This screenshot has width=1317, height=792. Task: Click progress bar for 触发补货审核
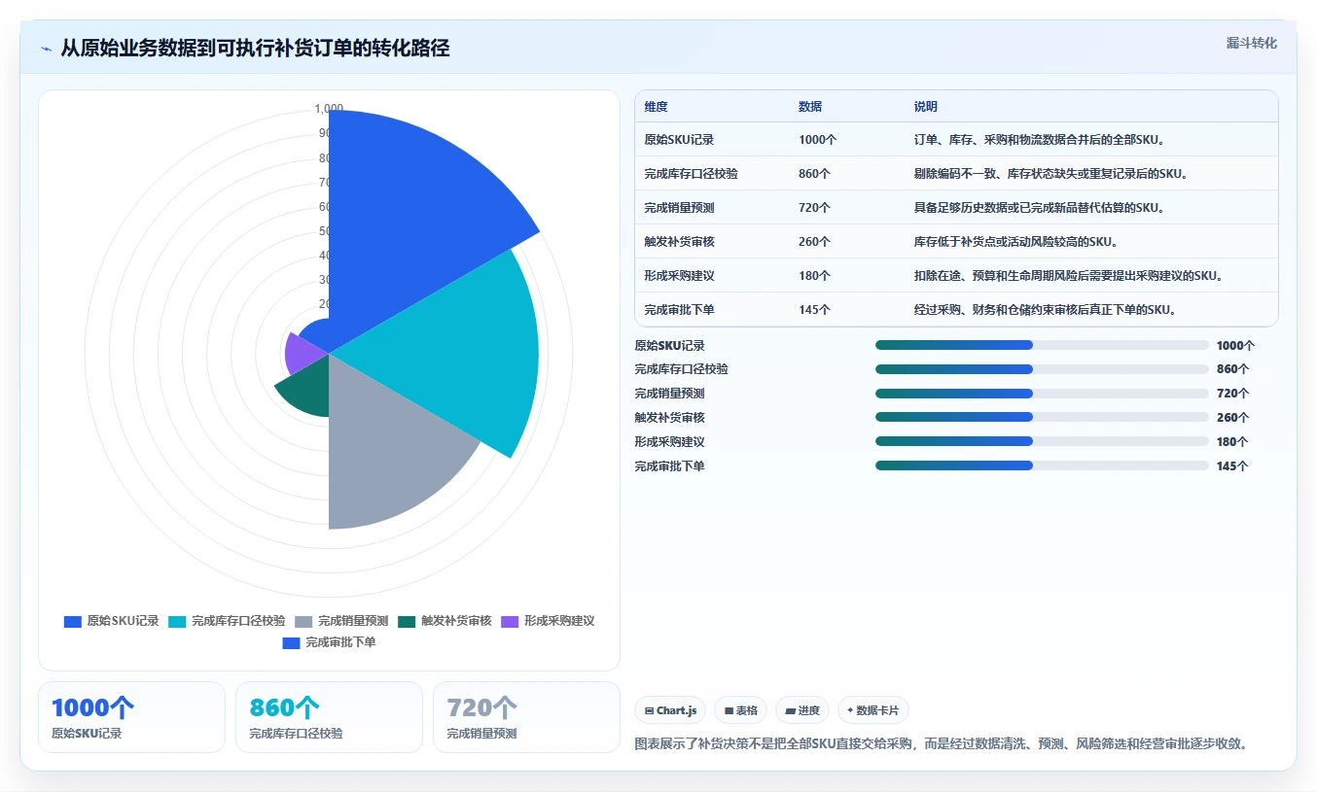point(1042,417)
